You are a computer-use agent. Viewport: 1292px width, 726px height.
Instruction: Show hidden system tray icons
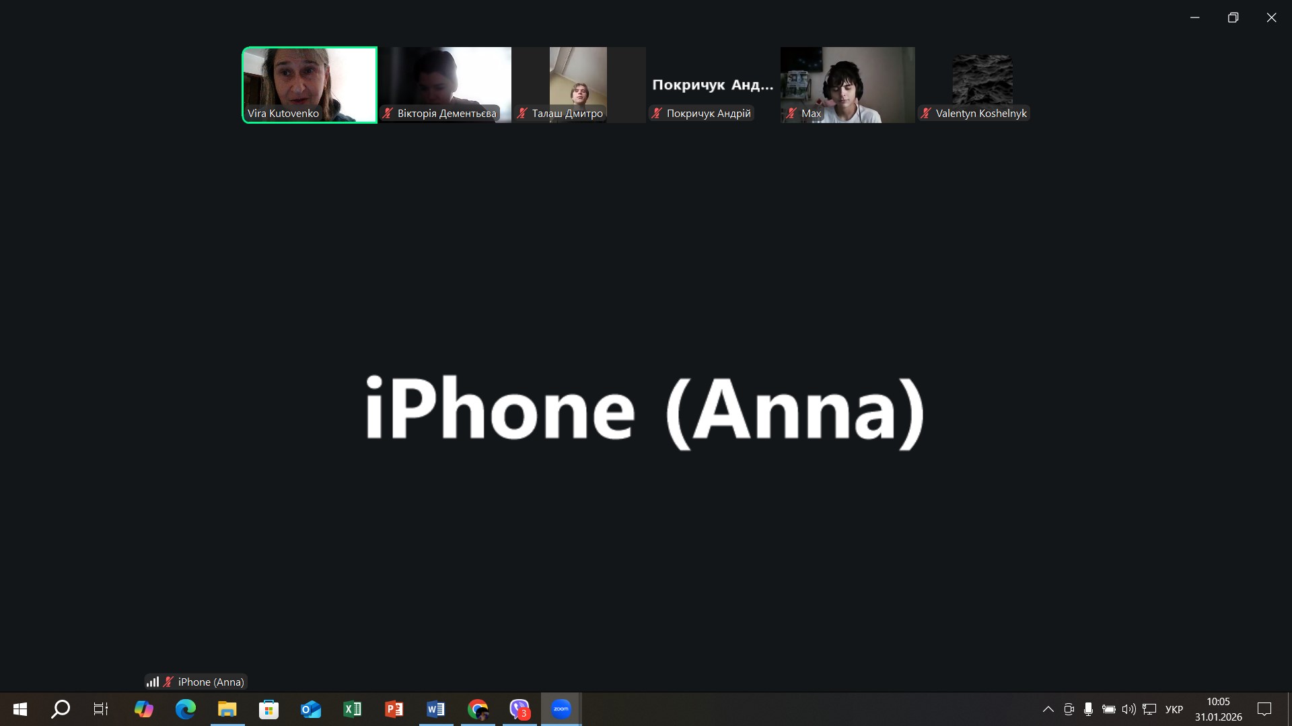(1048, 709)
